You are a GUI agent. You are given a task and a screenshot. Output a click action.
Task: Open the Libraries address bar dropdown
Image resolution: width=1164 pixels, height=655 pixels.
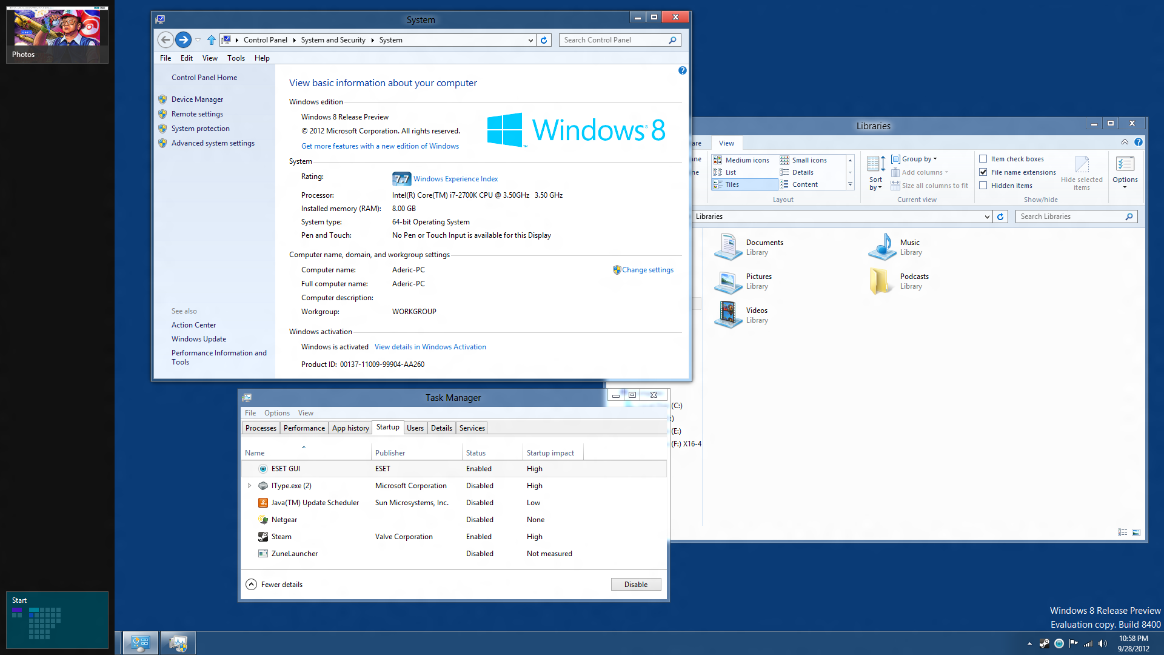pyautogui.click(x=987, y=217)
